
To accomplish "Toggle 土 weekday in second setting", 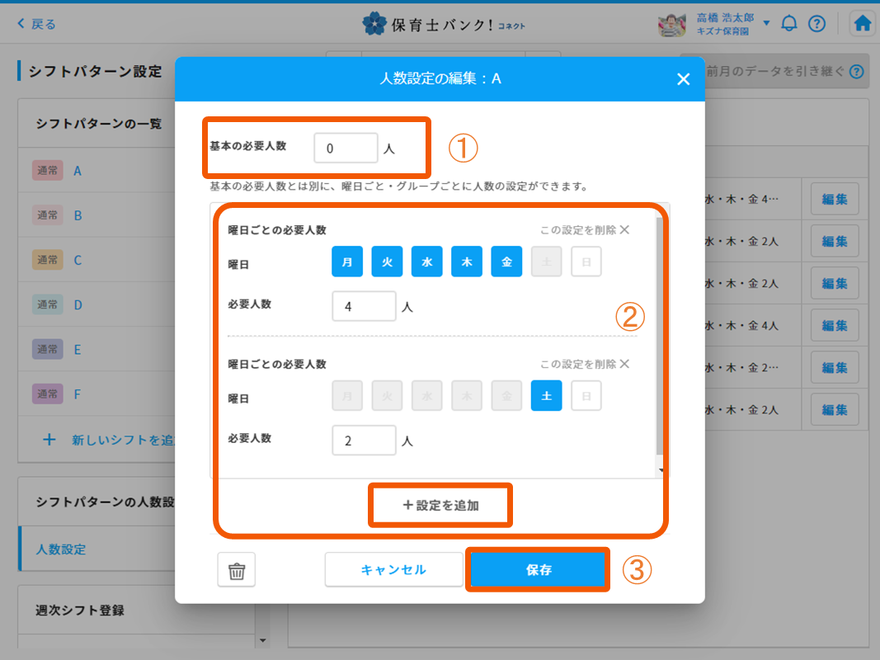I will (x=546, y=396).
